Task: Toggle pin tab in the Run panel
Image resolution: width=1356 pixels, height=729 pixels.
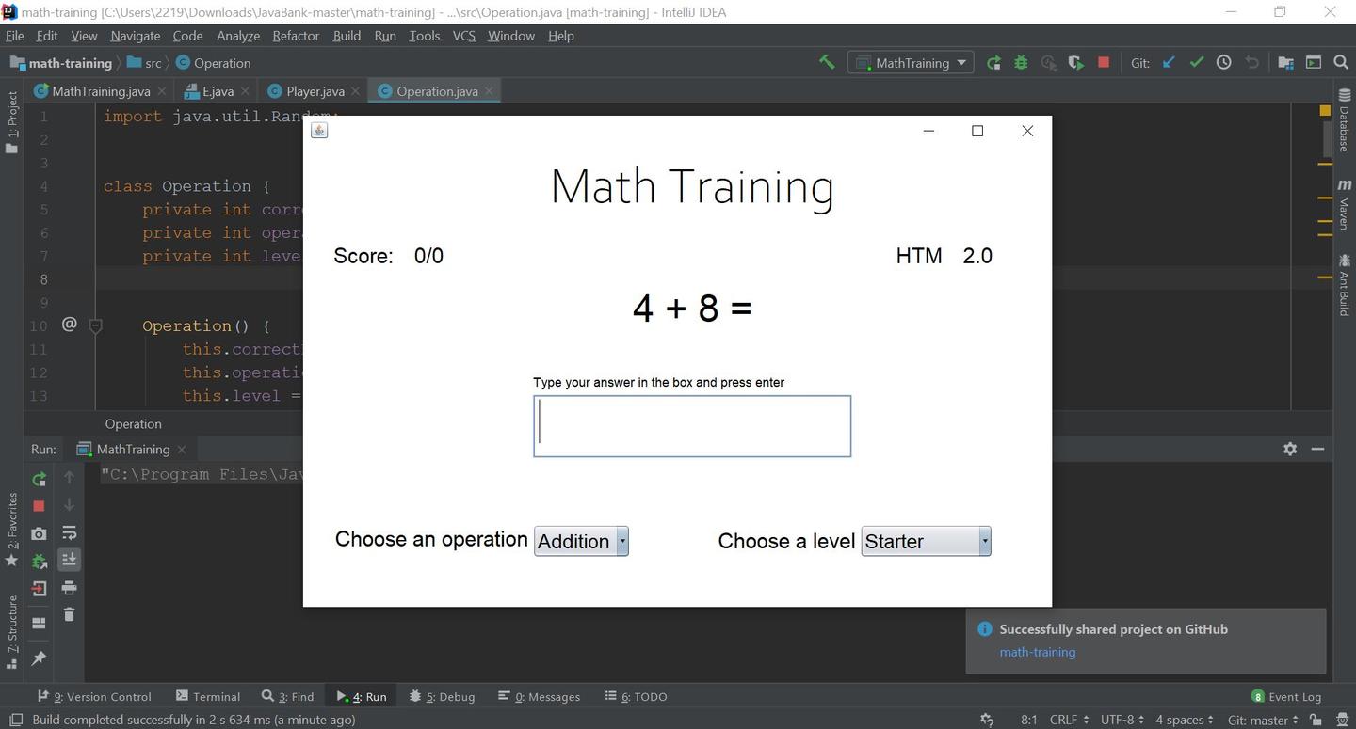Action: (x=39, y=658)
